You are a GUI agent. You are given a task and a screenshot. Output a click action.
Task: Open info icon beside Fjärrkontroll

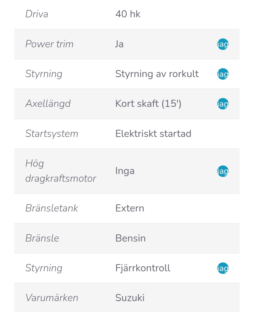[x=223, y=268]
